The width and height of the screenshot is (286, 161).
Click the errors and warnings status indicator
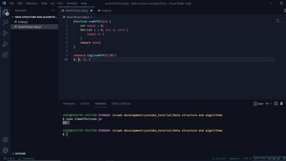(x=9, y=158)
